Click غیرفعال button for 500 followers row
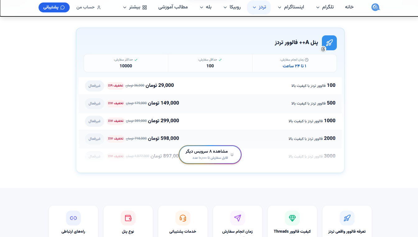This screenshot has height=237, width=418. coord(95,103)
